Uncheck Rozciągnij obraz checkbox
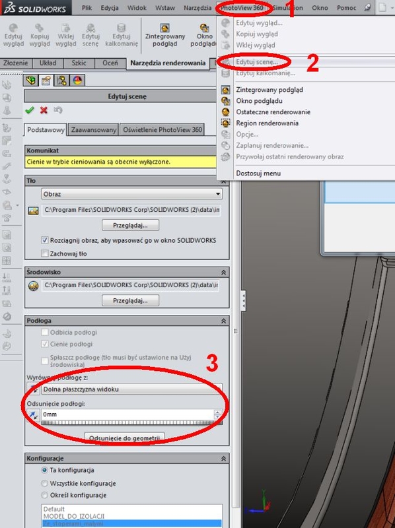Viewport: 395px width, 528px height. click(45, 240)
